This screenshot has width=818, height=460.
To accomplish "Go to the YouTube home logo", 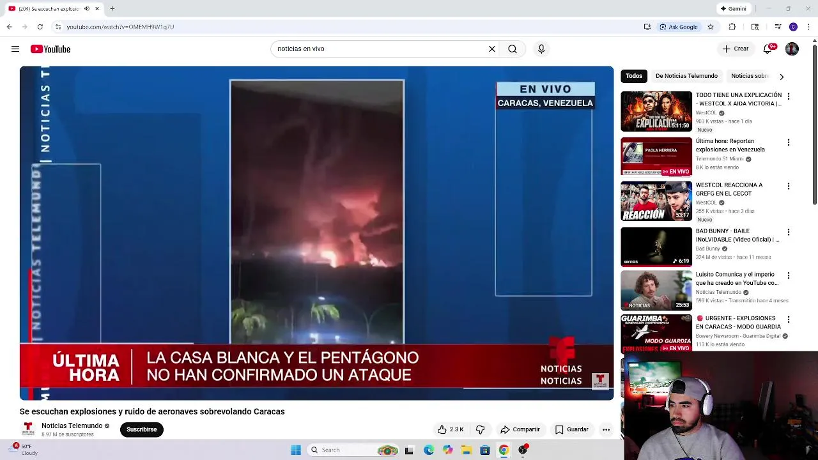I will tap(50, 49).
